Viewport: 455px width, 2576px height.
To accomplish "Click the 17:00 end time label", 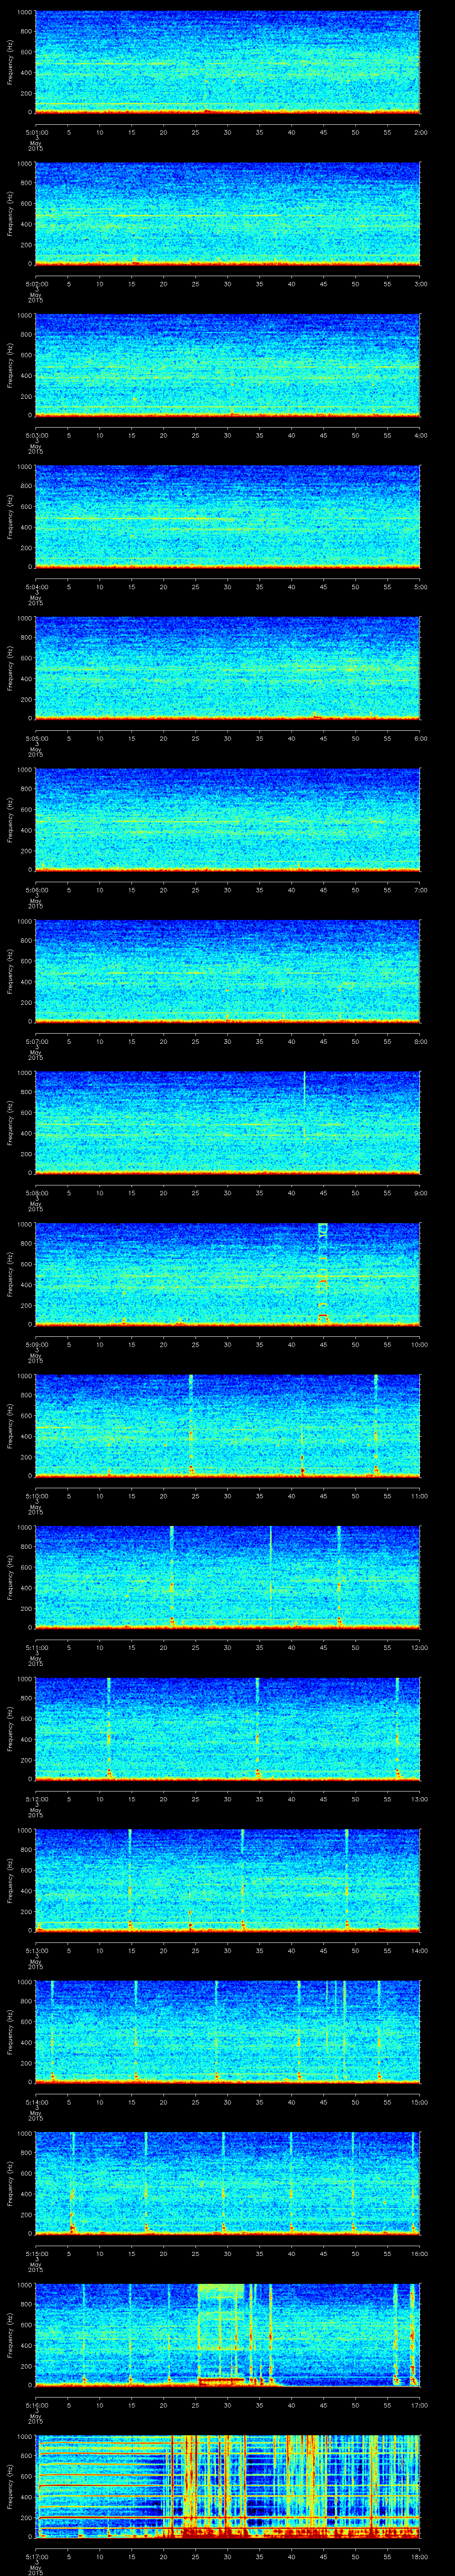I will pos(419,2405).
